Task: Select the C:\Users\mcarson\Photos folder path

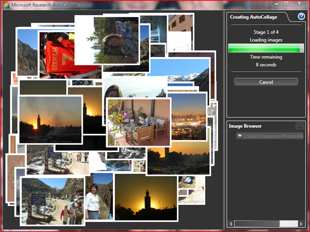Action: click(x=272, y=136)
